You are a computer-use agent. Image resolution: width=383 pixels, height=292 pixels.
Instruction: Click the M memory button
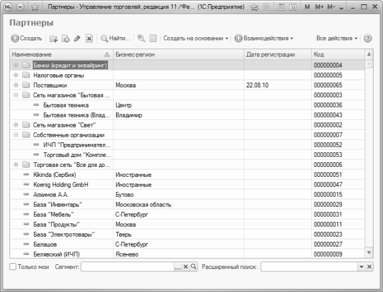307,7
